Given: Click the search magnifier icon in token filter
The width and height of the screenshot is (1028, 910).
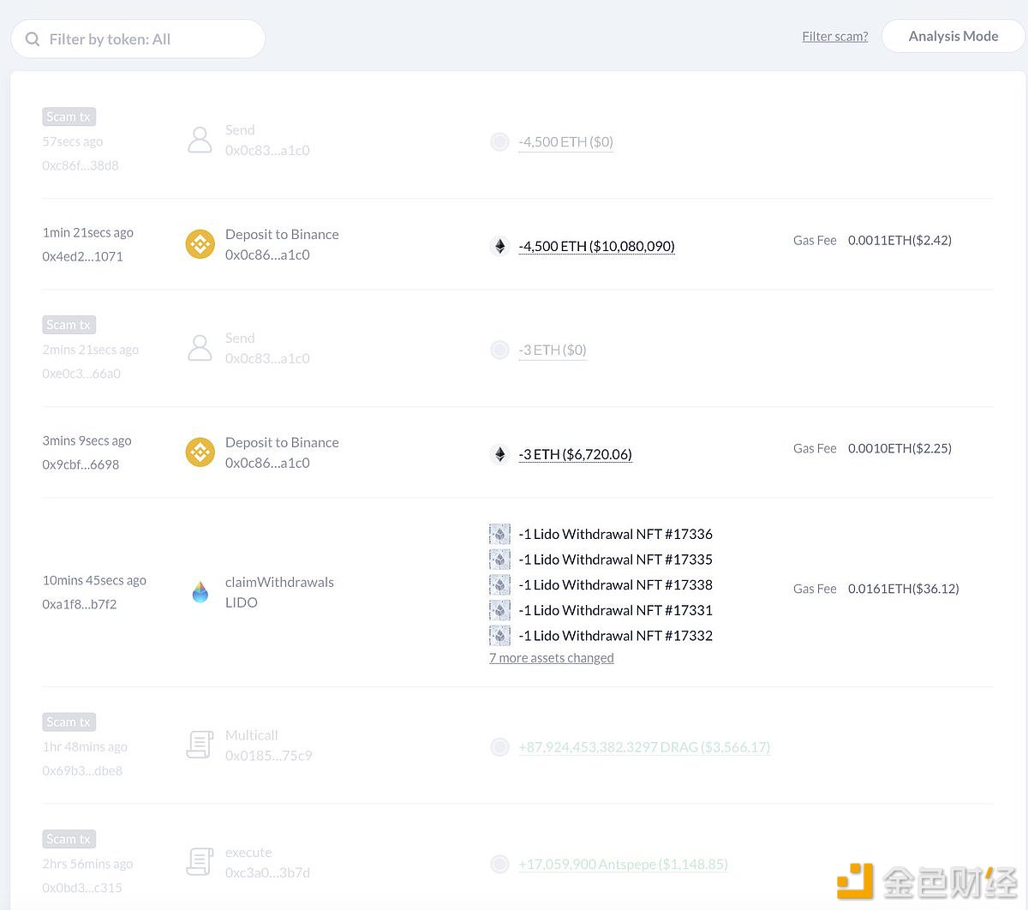Looking at the screenshot, I should 33,39.
